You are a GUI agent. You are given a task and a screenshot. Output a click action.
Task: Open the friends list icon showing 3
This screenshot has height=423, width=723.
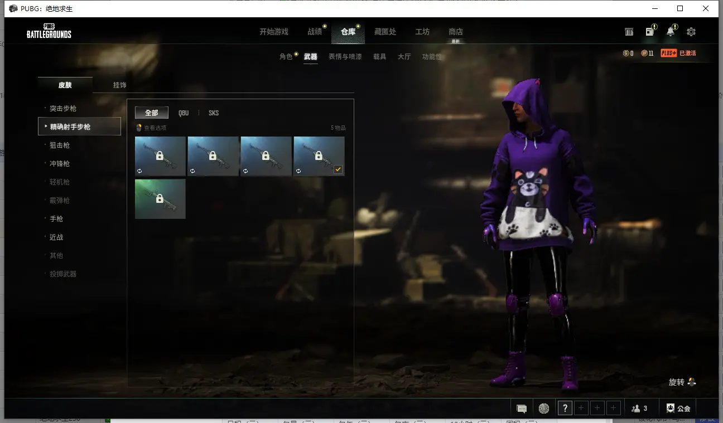[639, 409]
